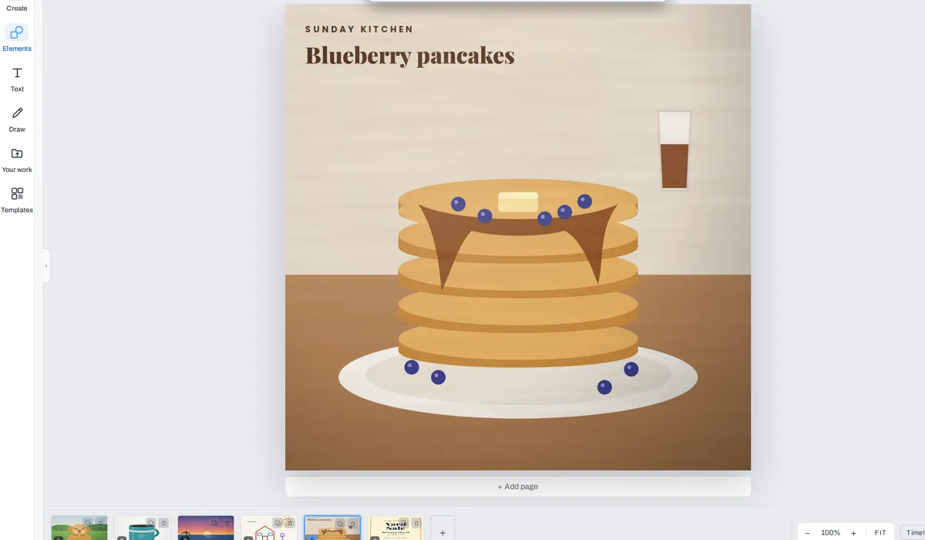Delete the teal mug page
This screenshot has width=925, height=540.
coord(163,523)
